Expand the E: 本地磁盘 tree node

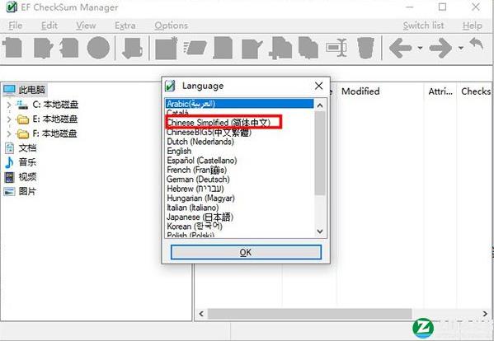[x=9, y=119]
